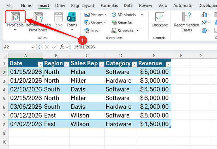Open the Sales Rep filter dropdown
Viewport: 217px width, 149px height.
click(102, 64)
